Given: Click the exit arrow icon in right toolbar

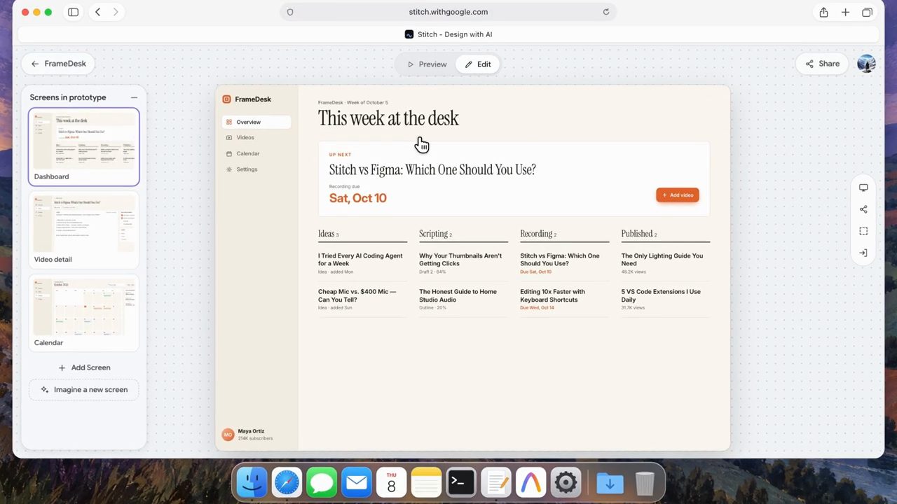Looking at the screenshot, I should 863,253.
